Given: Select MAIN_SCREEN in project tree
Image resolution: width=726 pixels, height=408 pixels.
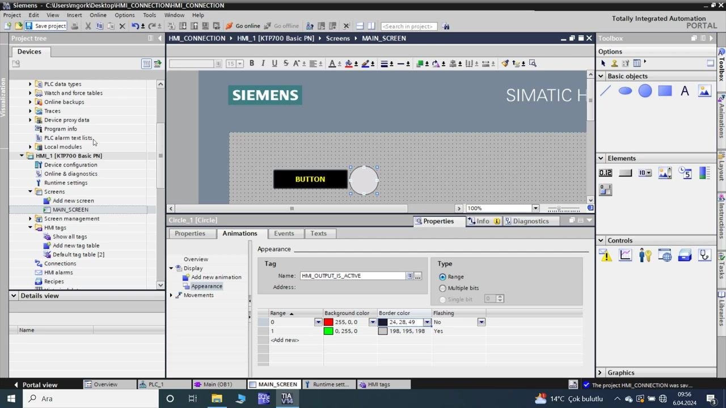Looking at the screenshot, I should tap(70, 210).
